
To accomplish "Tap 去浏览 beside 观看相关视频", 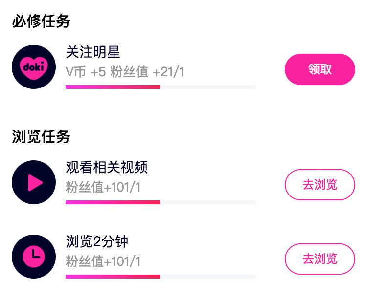I will coord(320,185).
